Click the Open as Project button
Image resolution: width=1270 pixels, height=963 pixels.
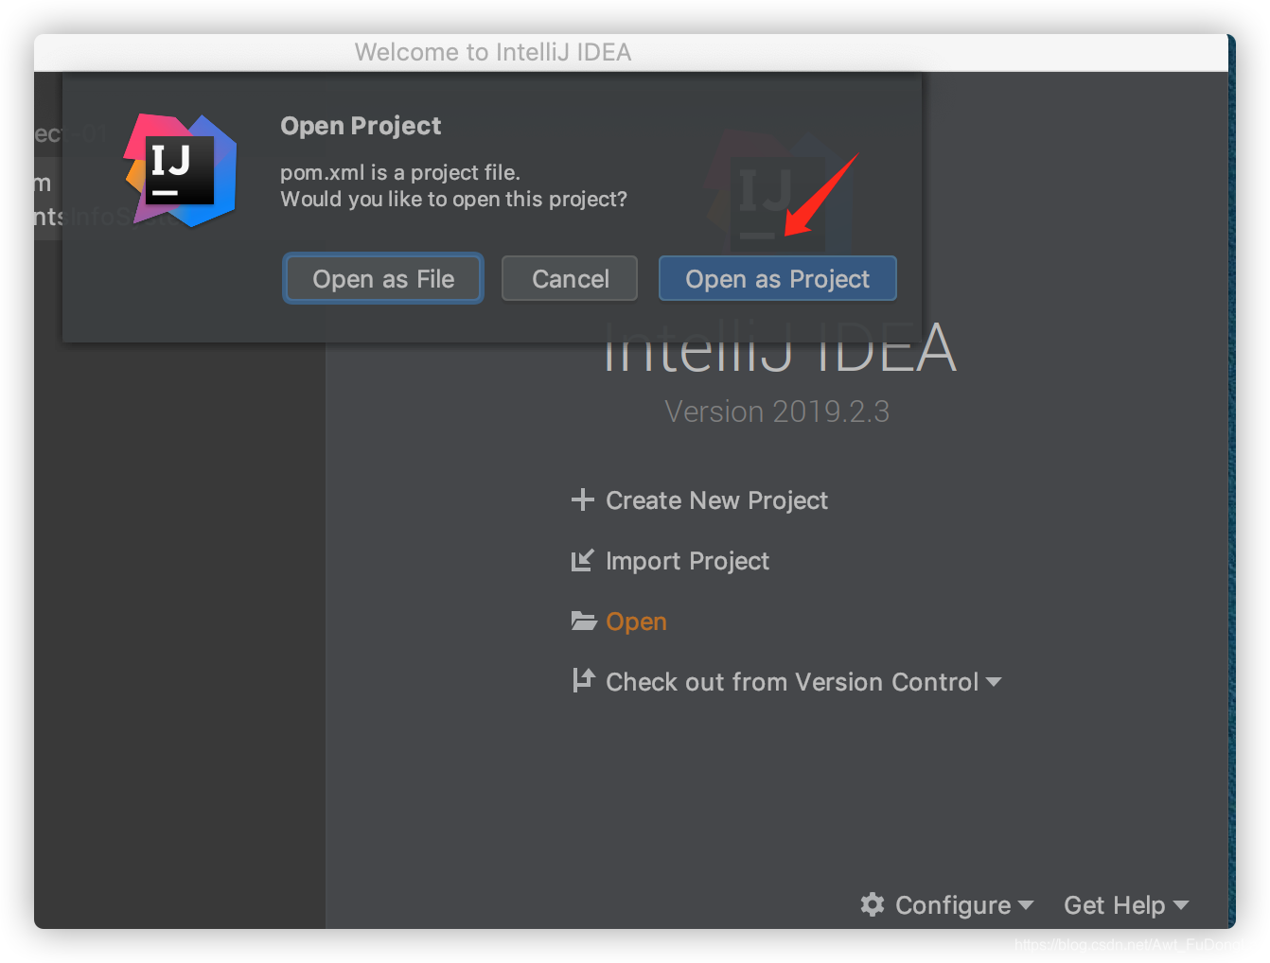coord(777,278)
